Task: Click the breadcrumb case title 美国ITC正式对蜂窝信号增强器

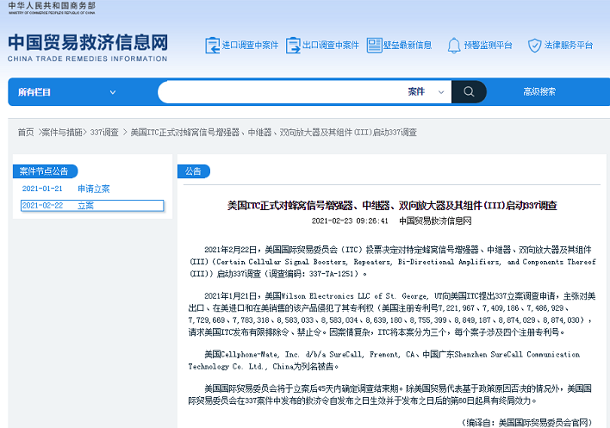Action: pos(273,133)
